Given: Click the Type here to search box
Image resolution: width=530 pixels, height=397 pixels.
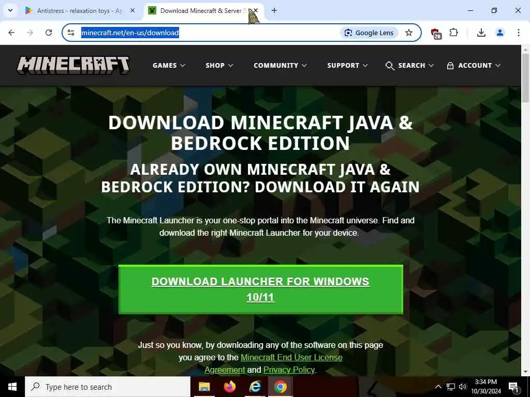Looking at the screenshot, I should click(x=108, y=387).
